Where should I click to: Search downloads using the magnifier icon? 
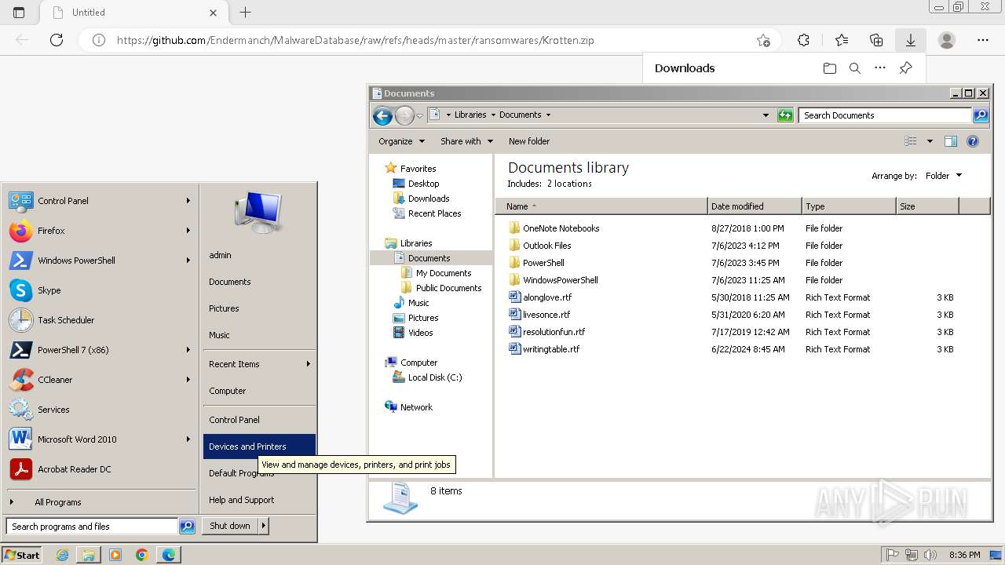coord(855,68)
